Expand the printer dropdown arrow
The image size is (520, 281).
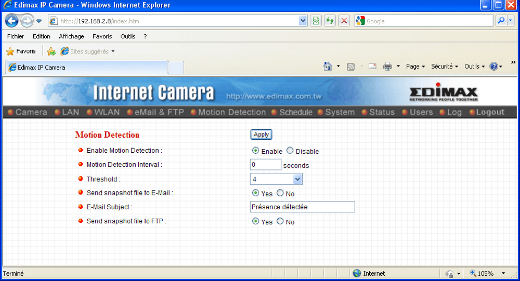[x=398, y=66]
